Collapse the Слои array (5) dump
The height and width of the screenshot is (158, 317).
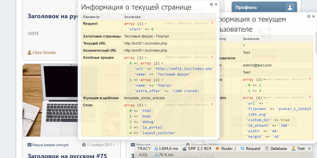coord(146,105)
